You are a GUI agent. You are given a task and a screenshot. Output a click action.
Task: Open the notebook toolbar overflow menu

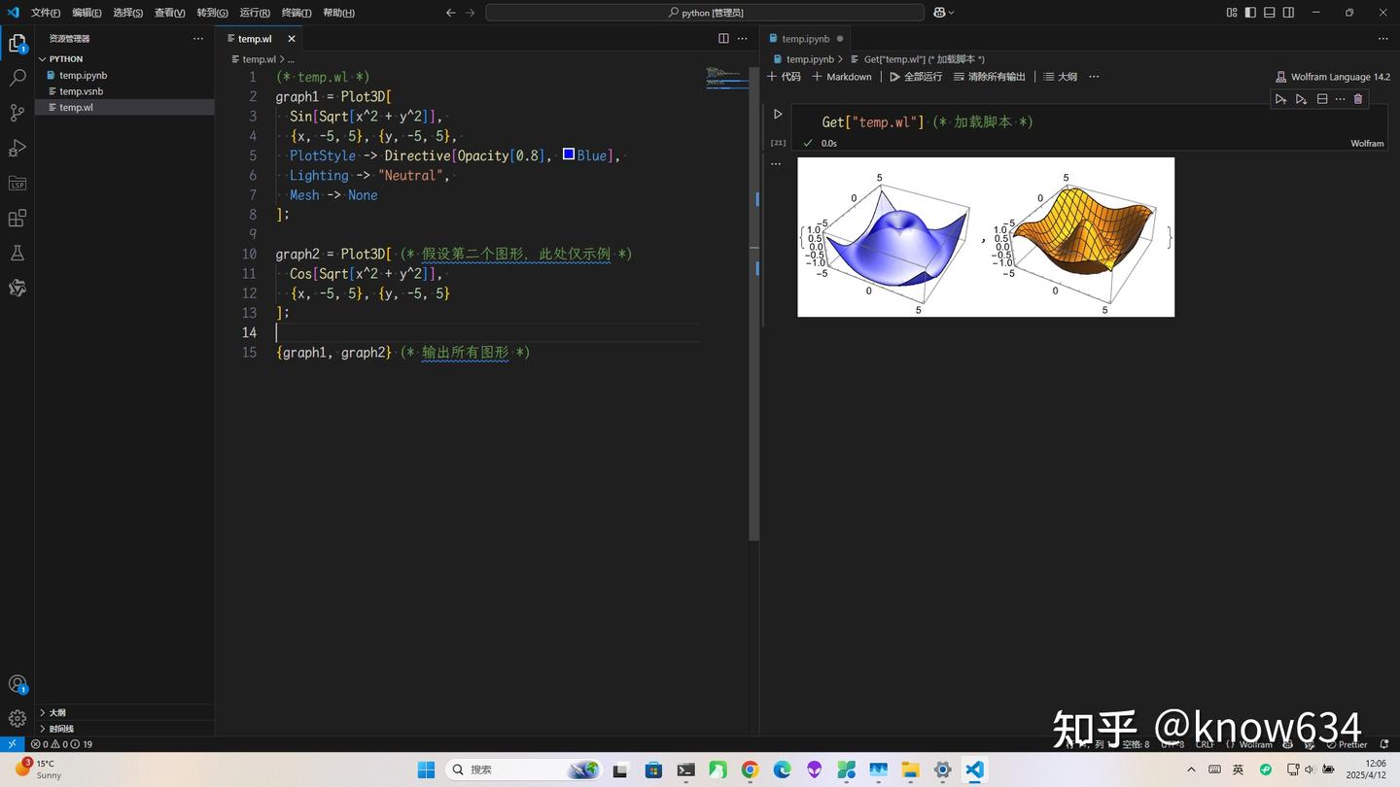point(1093,76)
